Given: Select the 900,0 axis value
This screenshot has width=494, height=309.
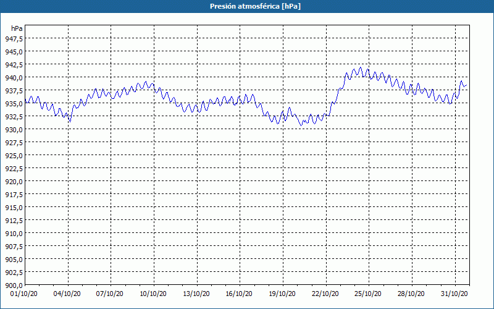Looking at the screenshot, I should pyautogui.click(x=14, y=286).
